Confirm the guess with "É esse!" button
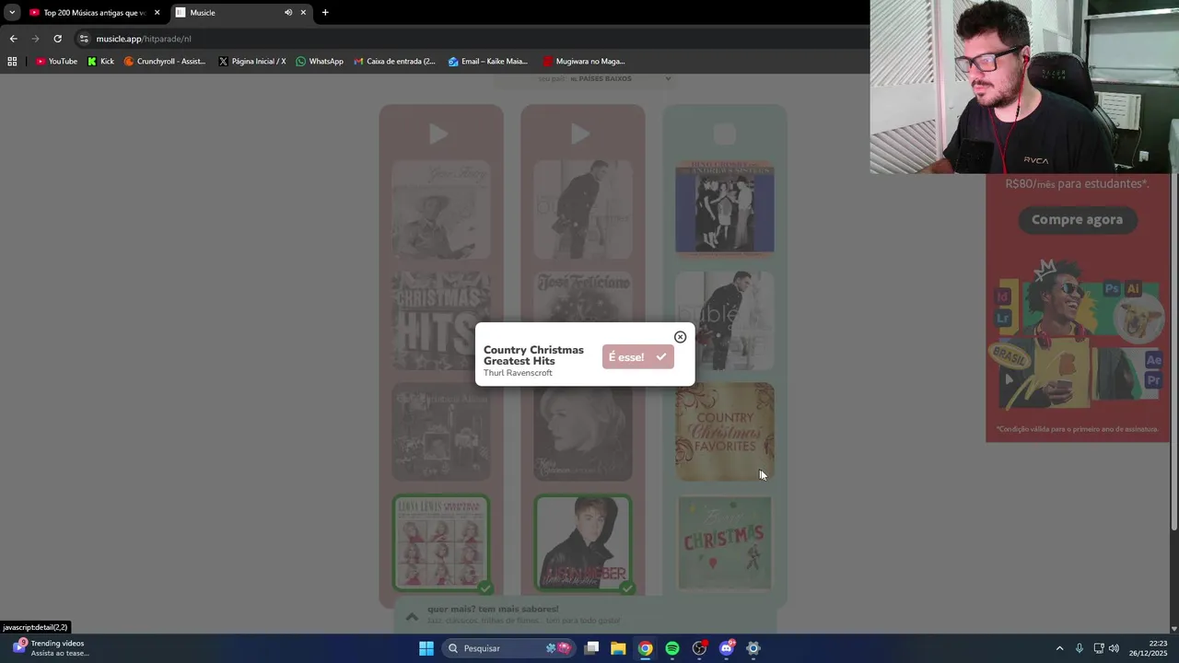The image size is (1179, 663). [637, 357]
